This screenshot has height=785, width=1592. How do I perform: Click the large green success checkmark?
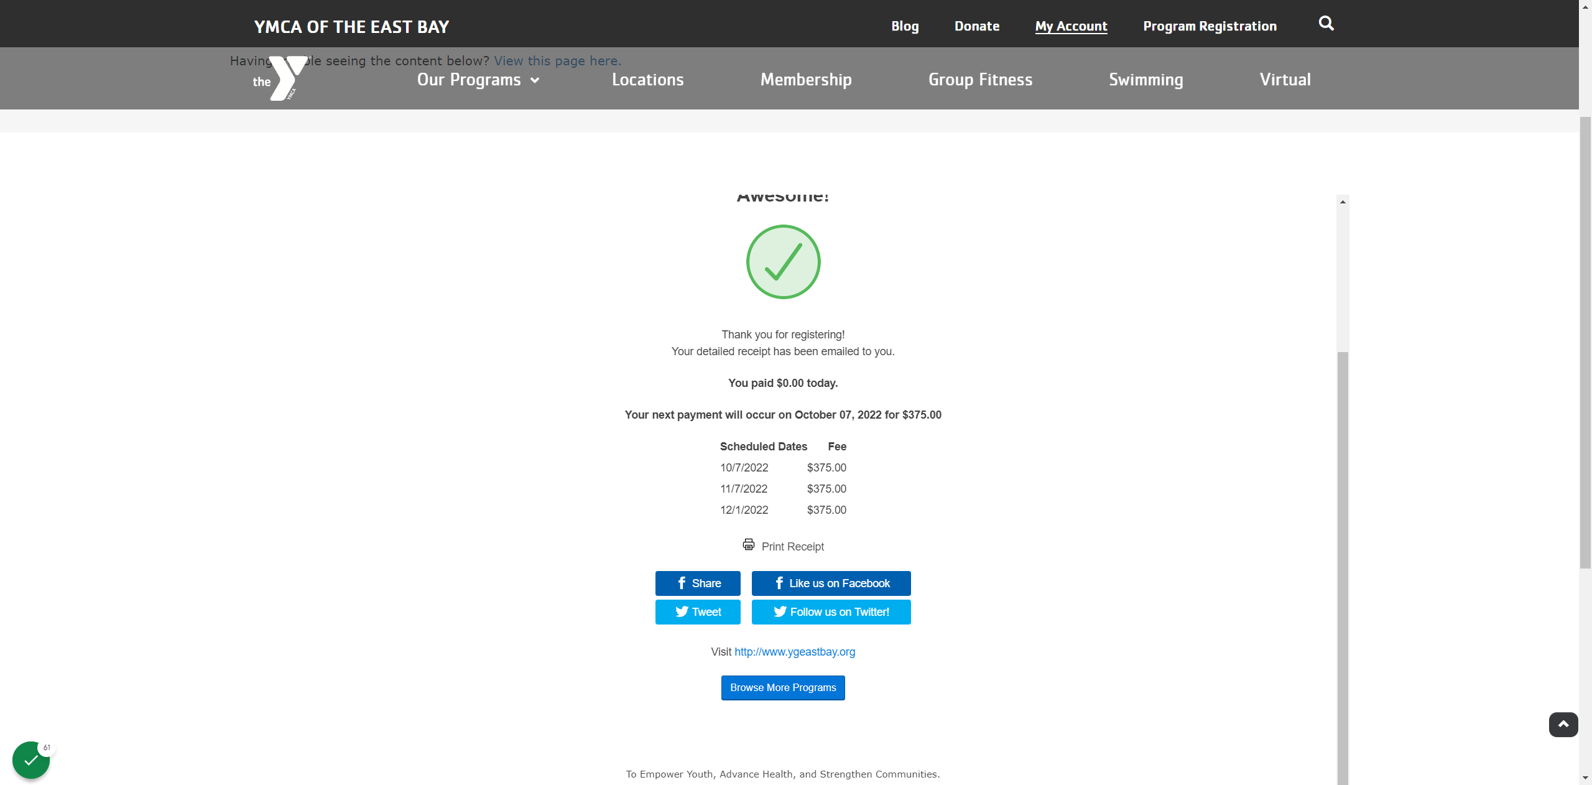[x=783, y=262]
